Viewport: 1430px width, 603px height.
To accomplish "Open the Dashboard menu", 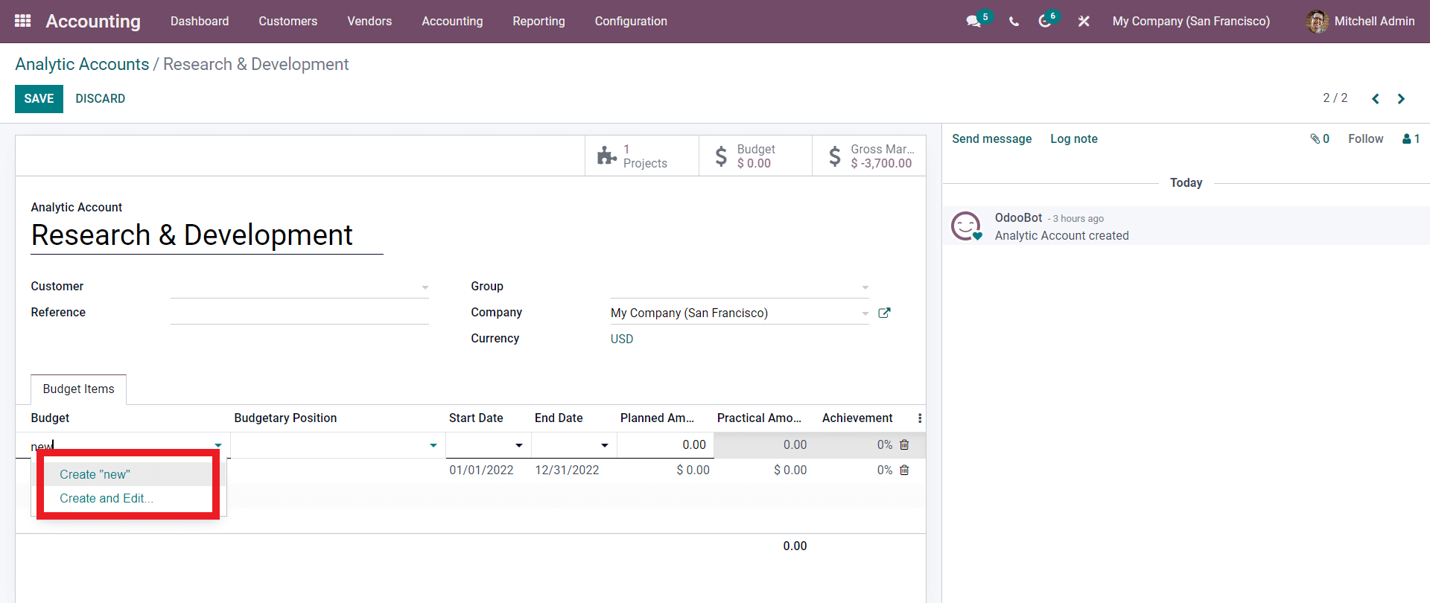I will click(x=200, y=21).
